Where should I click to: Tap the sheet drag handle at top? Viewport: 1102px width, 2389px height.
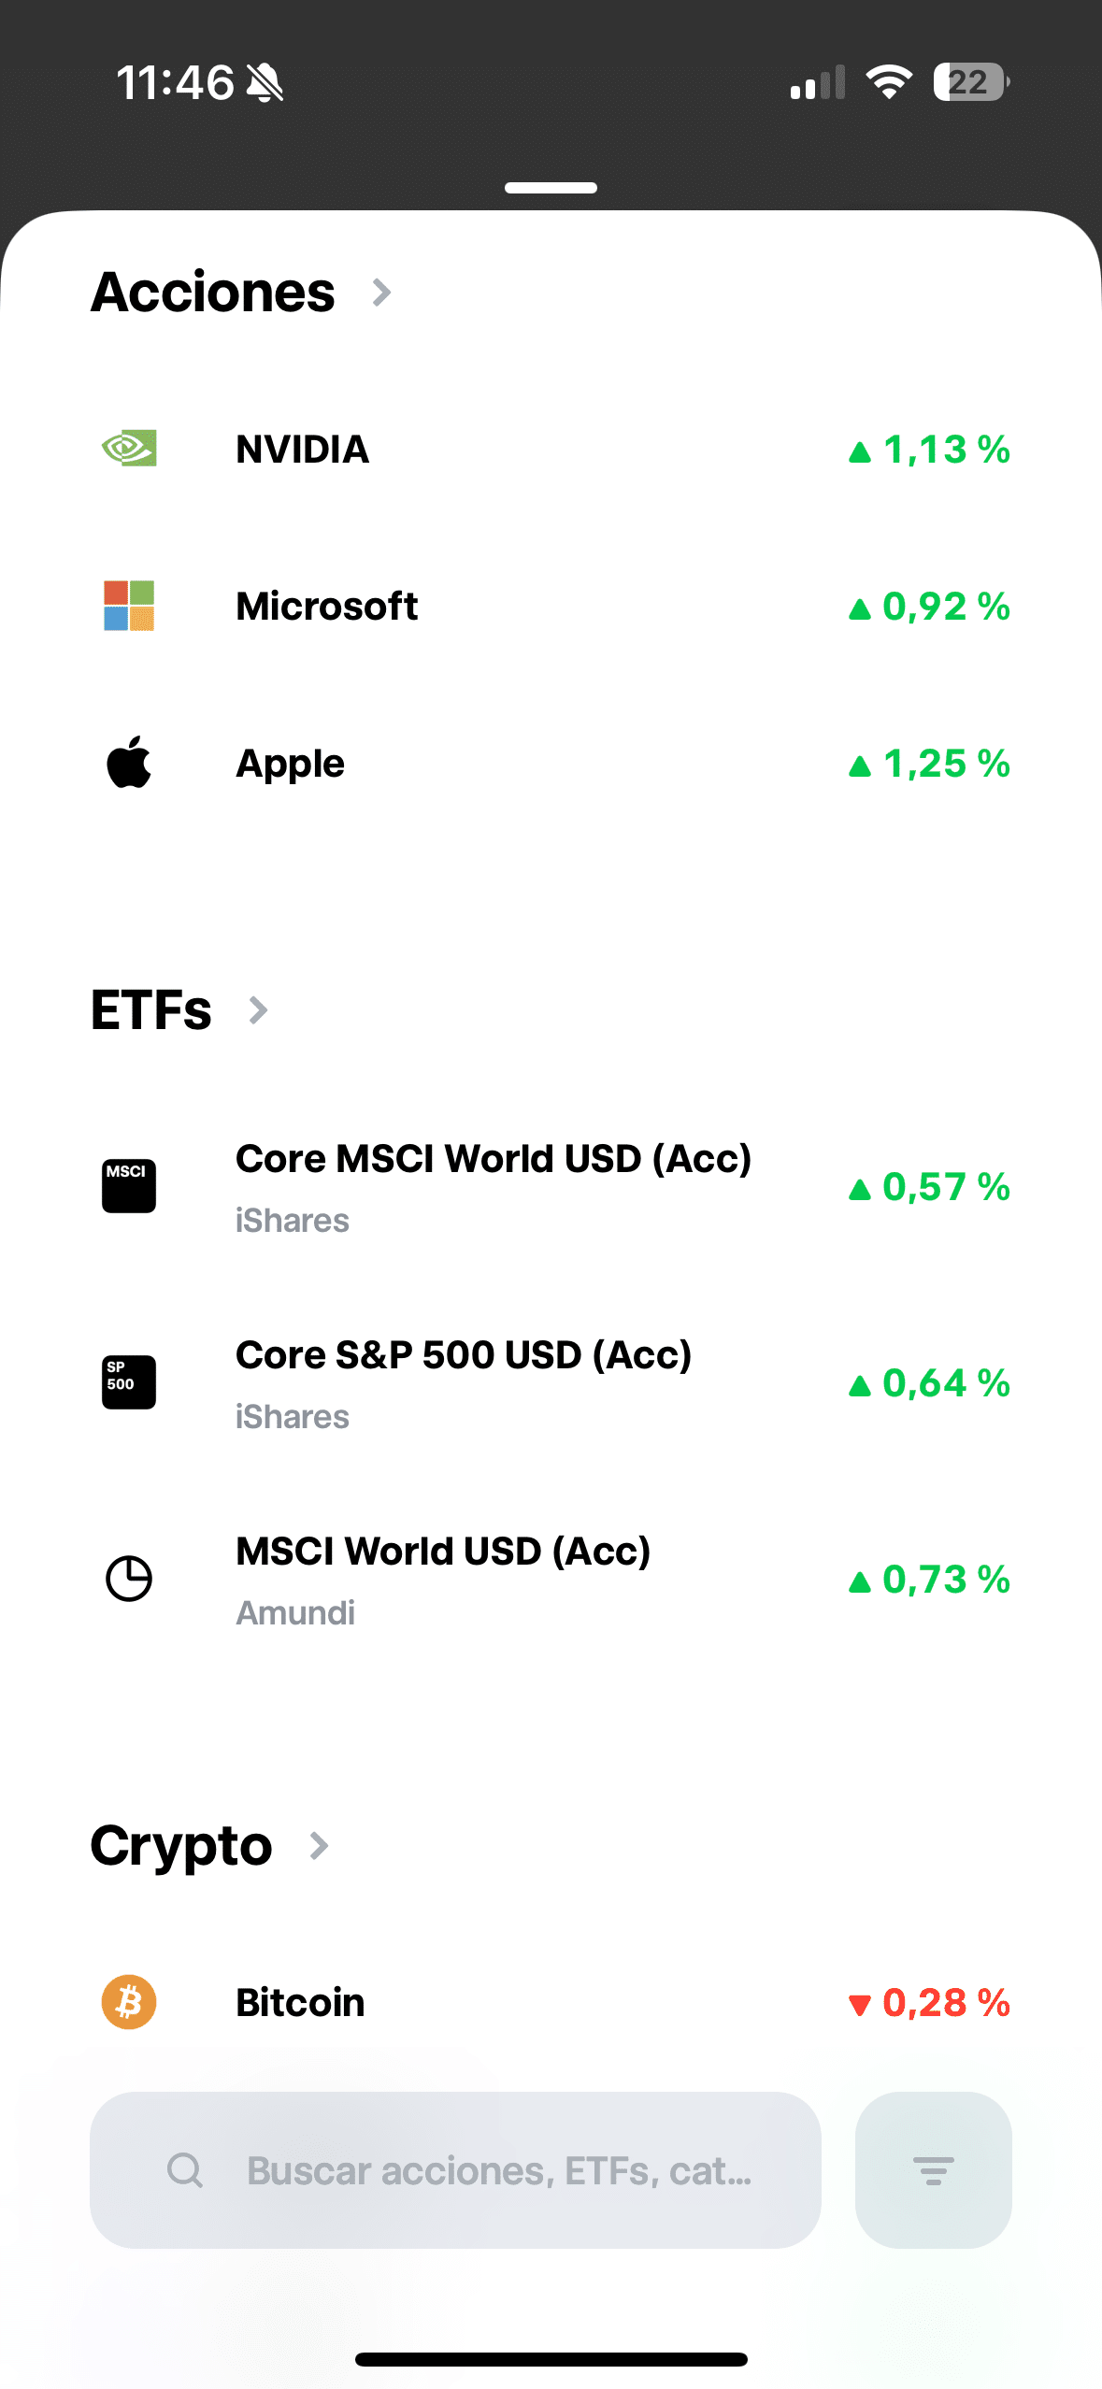point(551,188)
